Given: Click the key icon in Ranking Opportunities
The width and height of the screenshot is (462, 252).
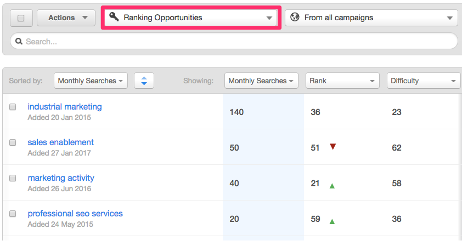Looking at the screenshot, I should (114, 17).
